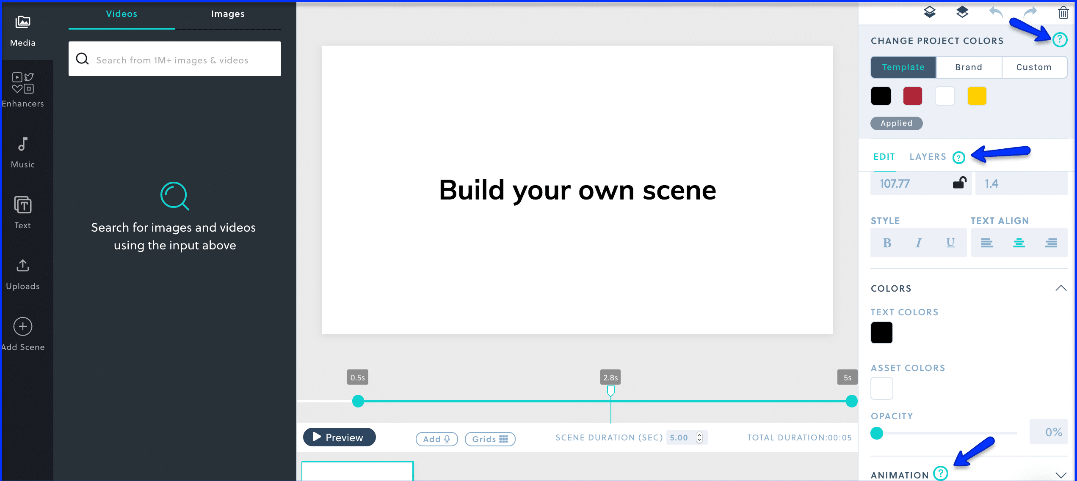The width and height of the screenshot is (1077, 481).
Task: Click the Grids button
Action: [x=490, y=439]
